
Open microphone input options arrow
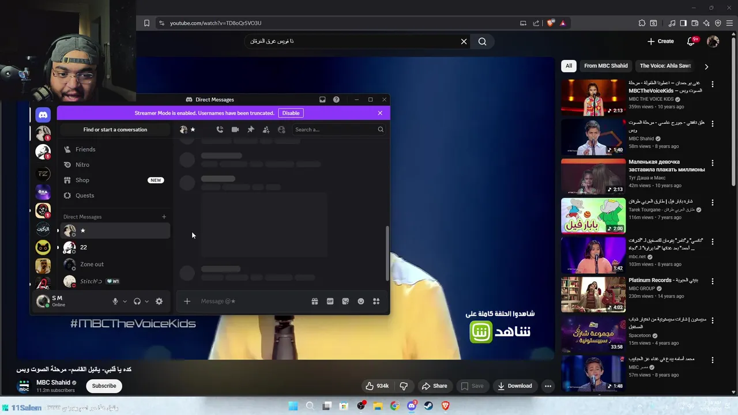[125, 301]
